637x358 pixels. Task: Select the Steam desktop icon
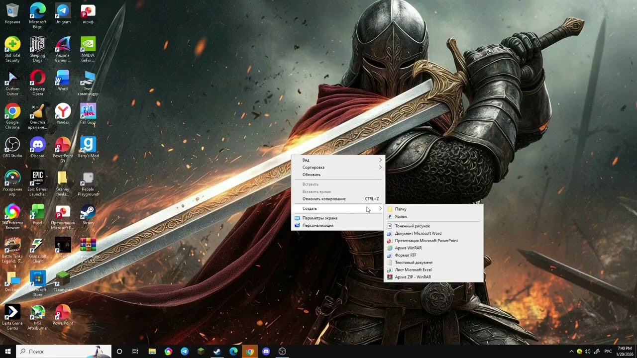click(88, 215)
